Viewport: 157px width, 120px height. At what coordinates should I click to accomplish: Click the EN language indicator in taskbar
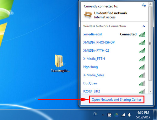tap(95, 114)
